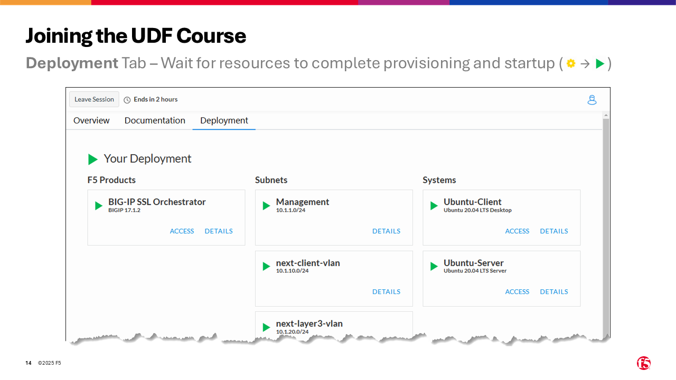676x380 pixels.
Task: Click the user profile icon
Action: point(592,100)
